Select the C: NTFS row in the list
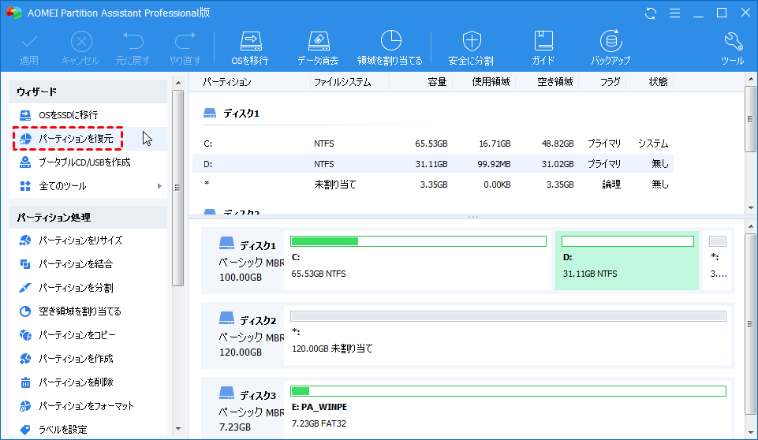This screenshot has height=440, width=758. coord(433,144)
